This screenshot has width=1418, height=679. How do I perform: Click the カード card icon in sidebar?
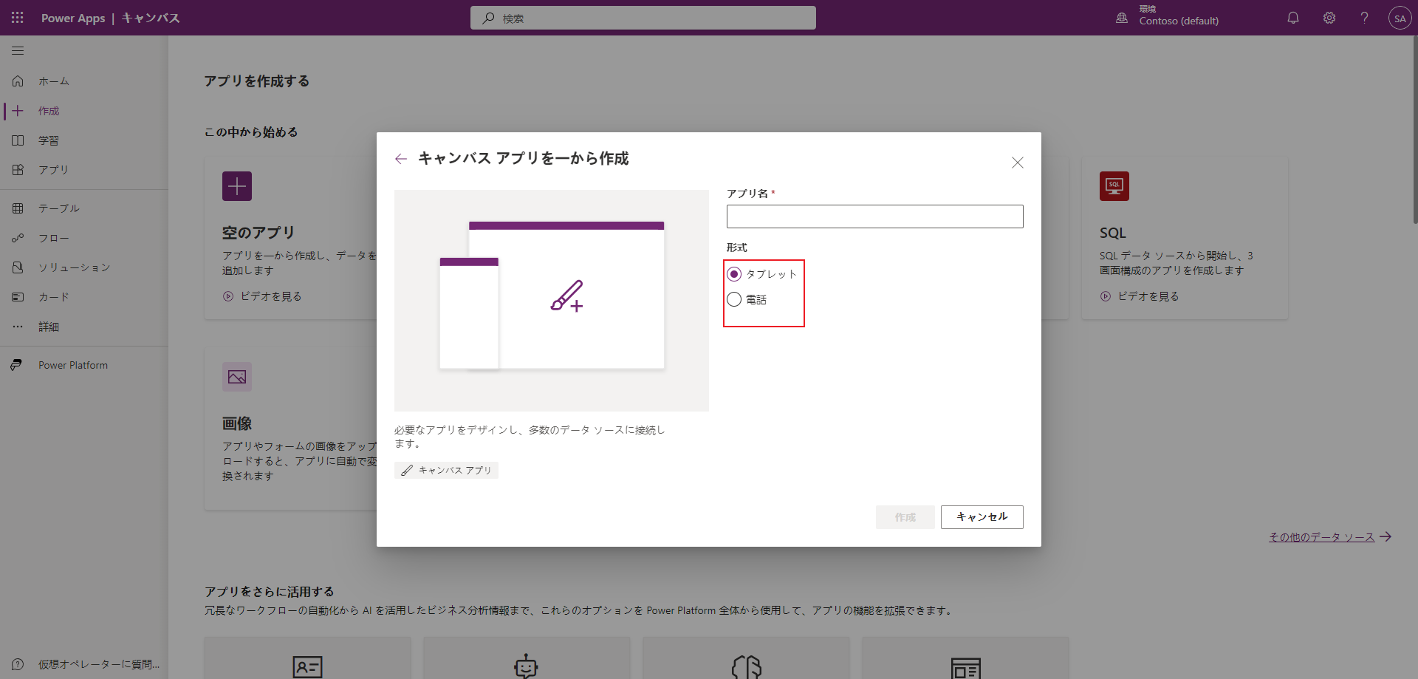[18, 297]
